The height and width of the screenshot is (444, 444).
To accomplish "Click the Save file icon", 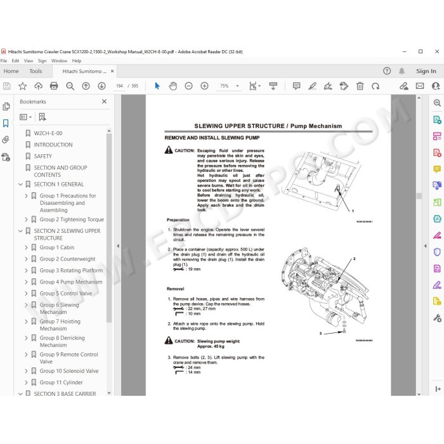I will click(x=7, y=86).
